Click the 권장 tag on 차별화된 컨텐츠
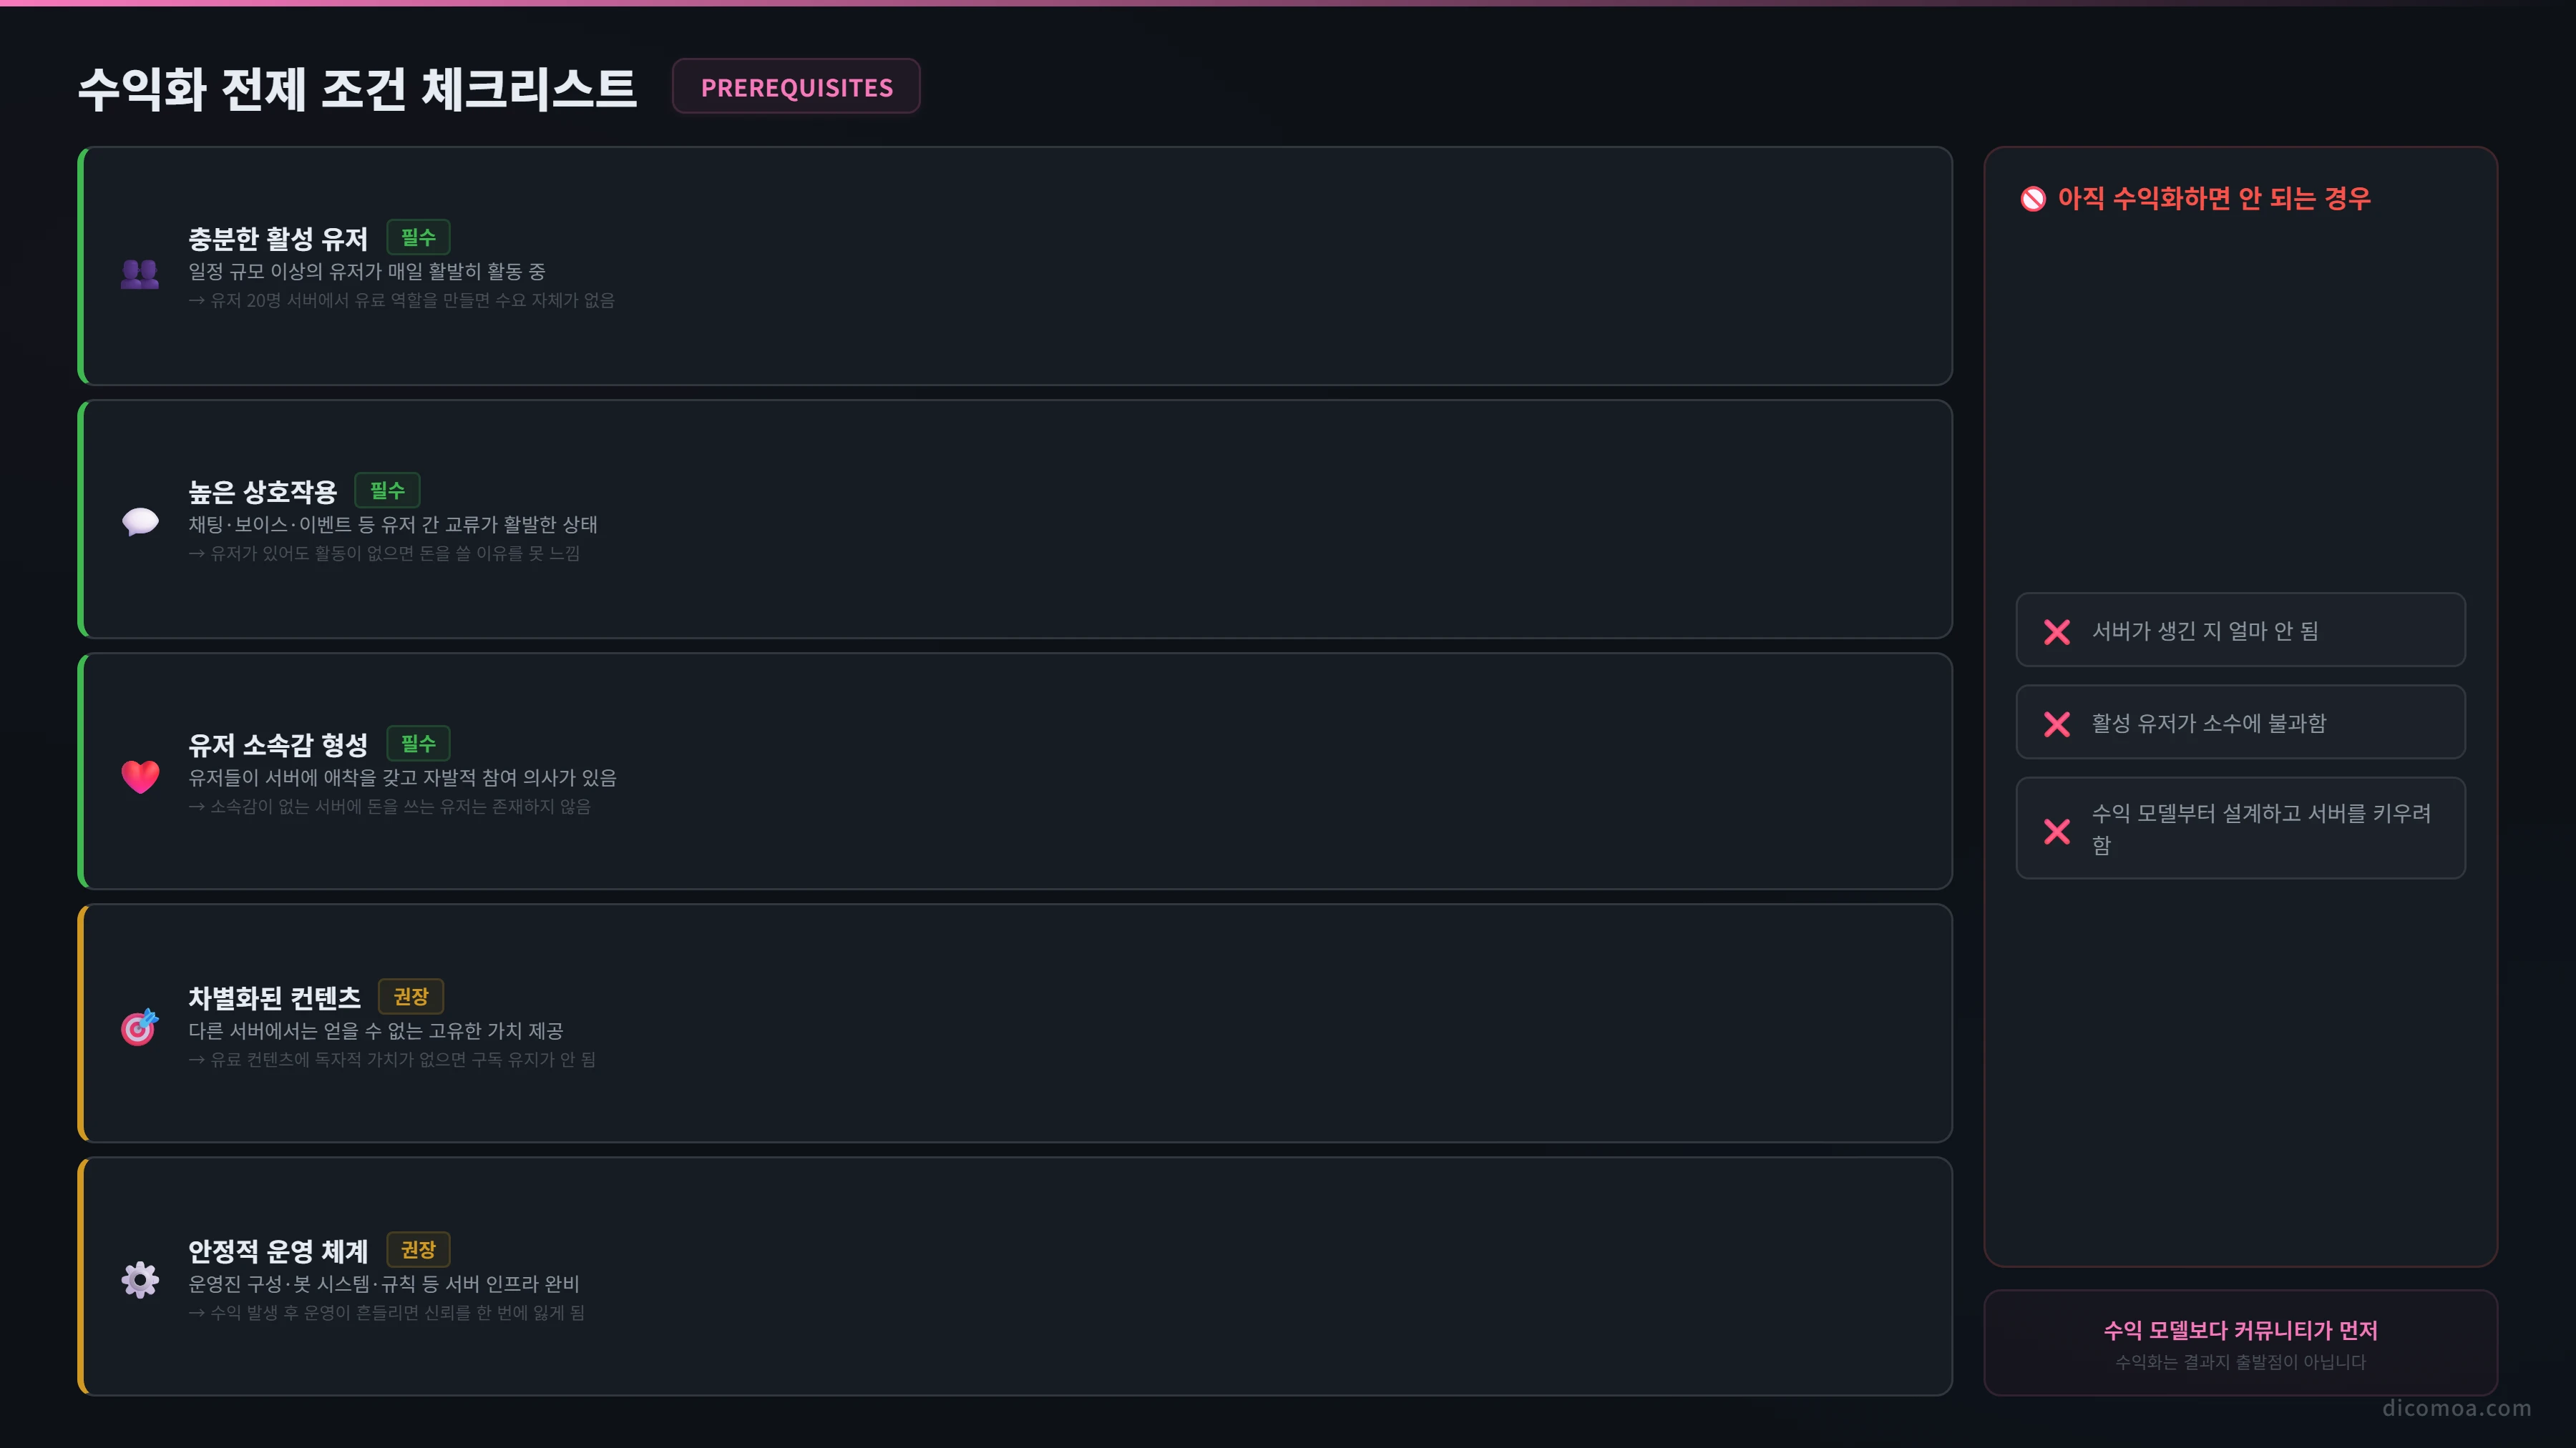 tap(411, 996)
